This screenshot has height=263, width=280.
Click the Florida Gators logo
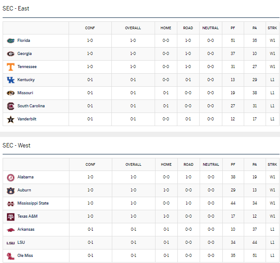[x=10, y=41]
